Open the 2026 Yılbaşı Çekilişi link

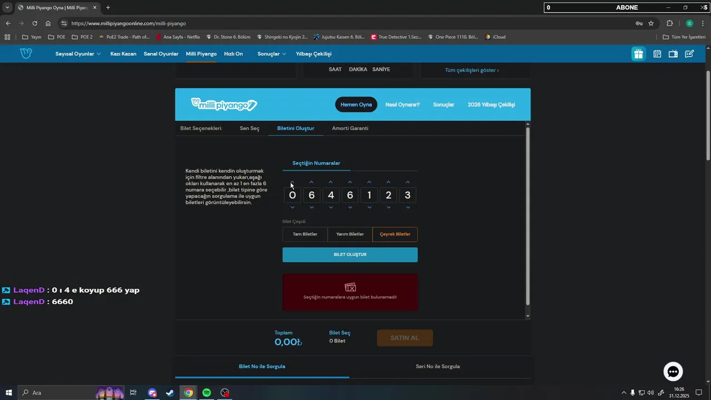coord(492,104)
